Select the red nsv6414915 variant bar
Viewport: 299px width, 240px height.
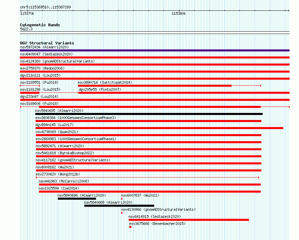pyautogui.click(x=189, y=220)
